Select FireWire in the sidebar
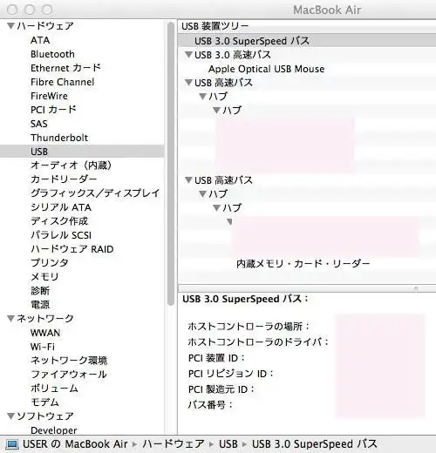Screen dimensions: 436x453 (x=49, y=96)
